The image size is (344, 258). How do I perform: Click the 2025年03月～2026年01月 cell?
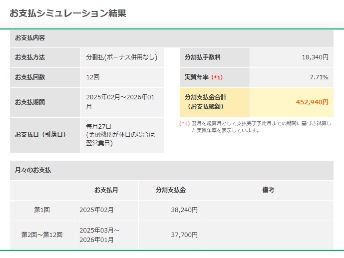(99, 235)
